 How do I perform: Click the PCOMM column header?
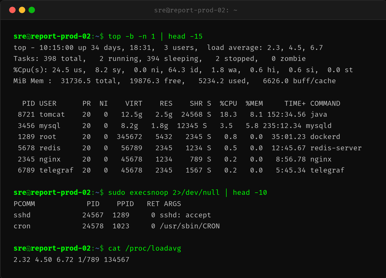tap(24, 204)
